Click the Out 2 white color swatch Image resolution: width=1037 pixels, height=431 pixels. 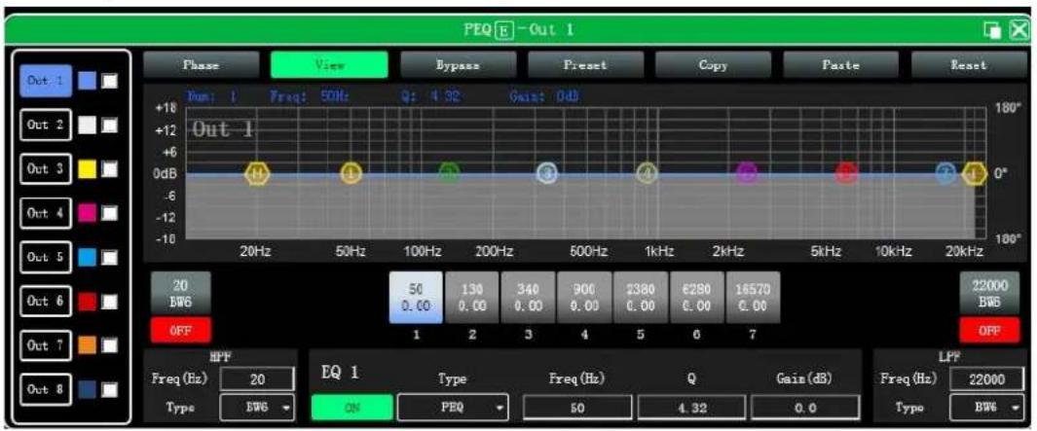87,125
